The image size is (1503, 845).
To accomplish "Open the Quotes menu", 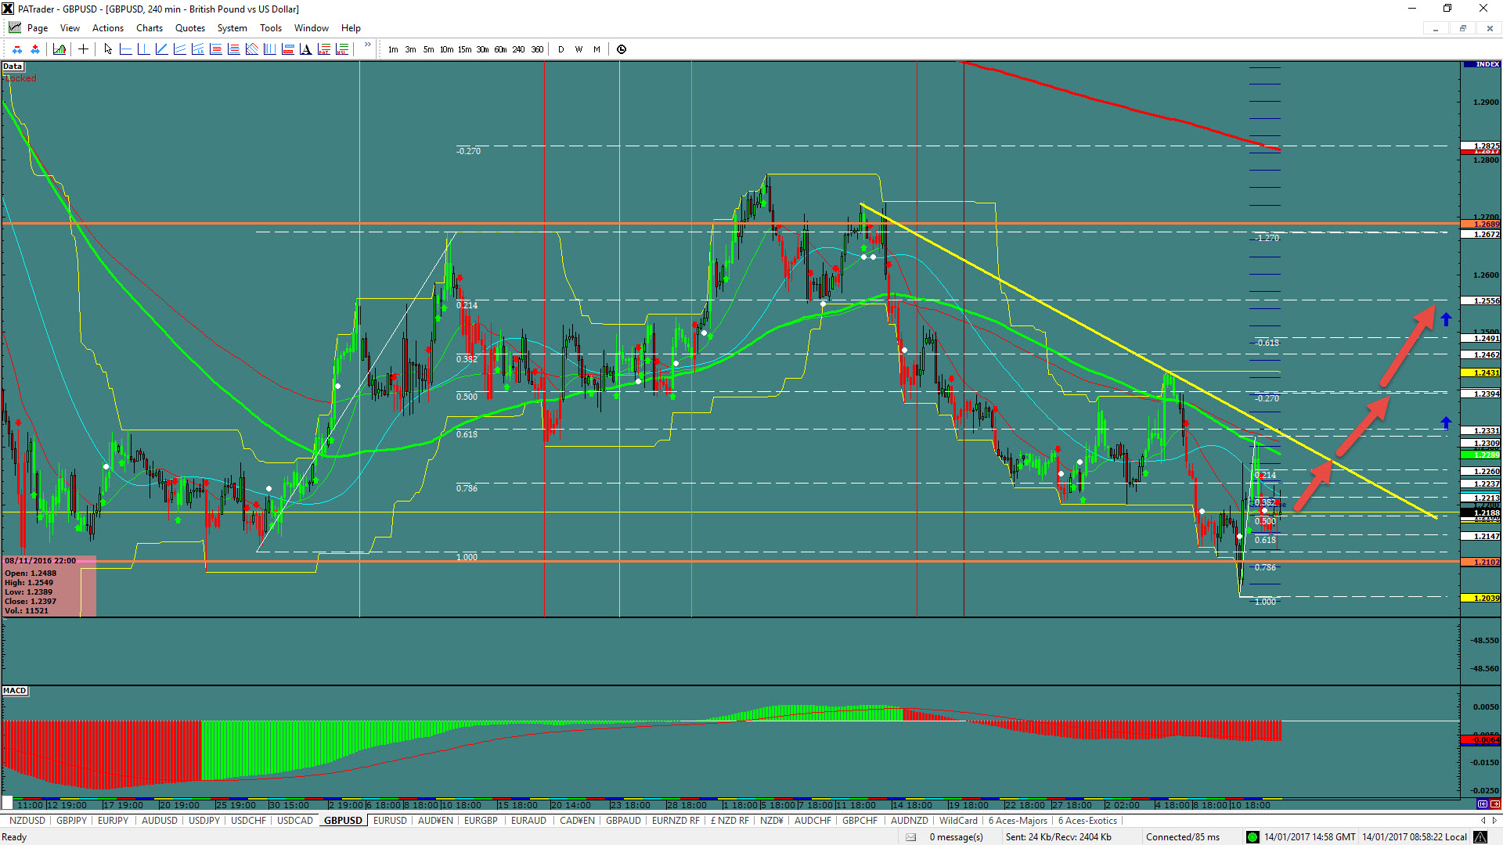I will [189, 28].
